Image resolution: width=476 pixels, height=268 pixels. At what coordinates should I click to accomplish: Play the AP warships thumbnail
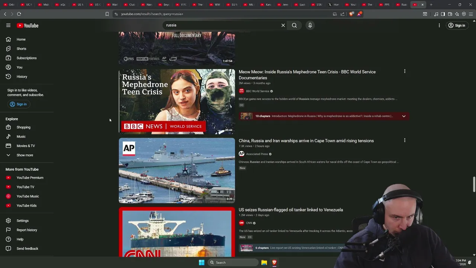[x=177, y=170]
